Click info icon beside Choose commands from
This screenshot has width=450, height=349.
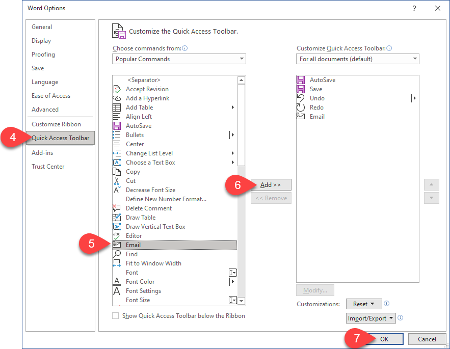(x=185, y=48)
